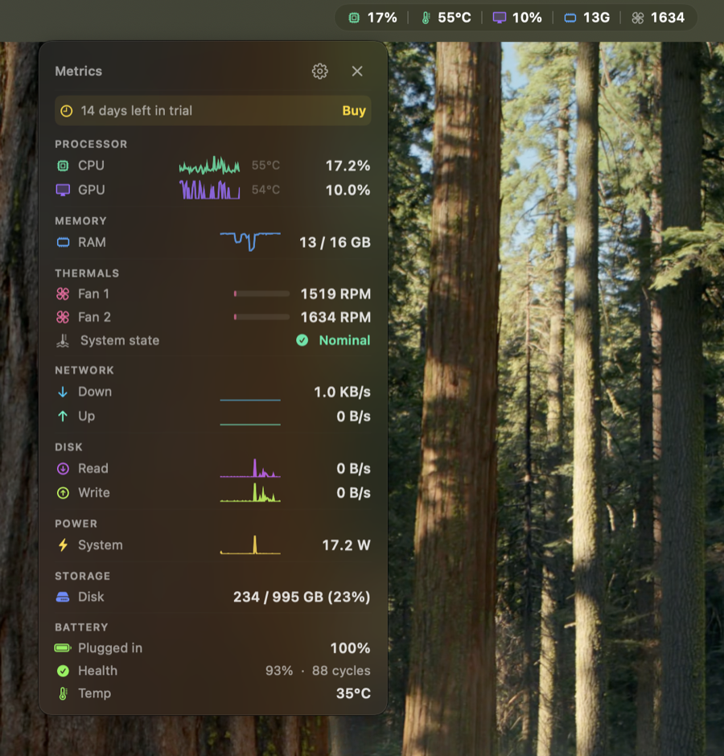Click the Fan 2 RPM progress bar
The image size is (724, 756).
pyautogui.click(x=261, y=317)
